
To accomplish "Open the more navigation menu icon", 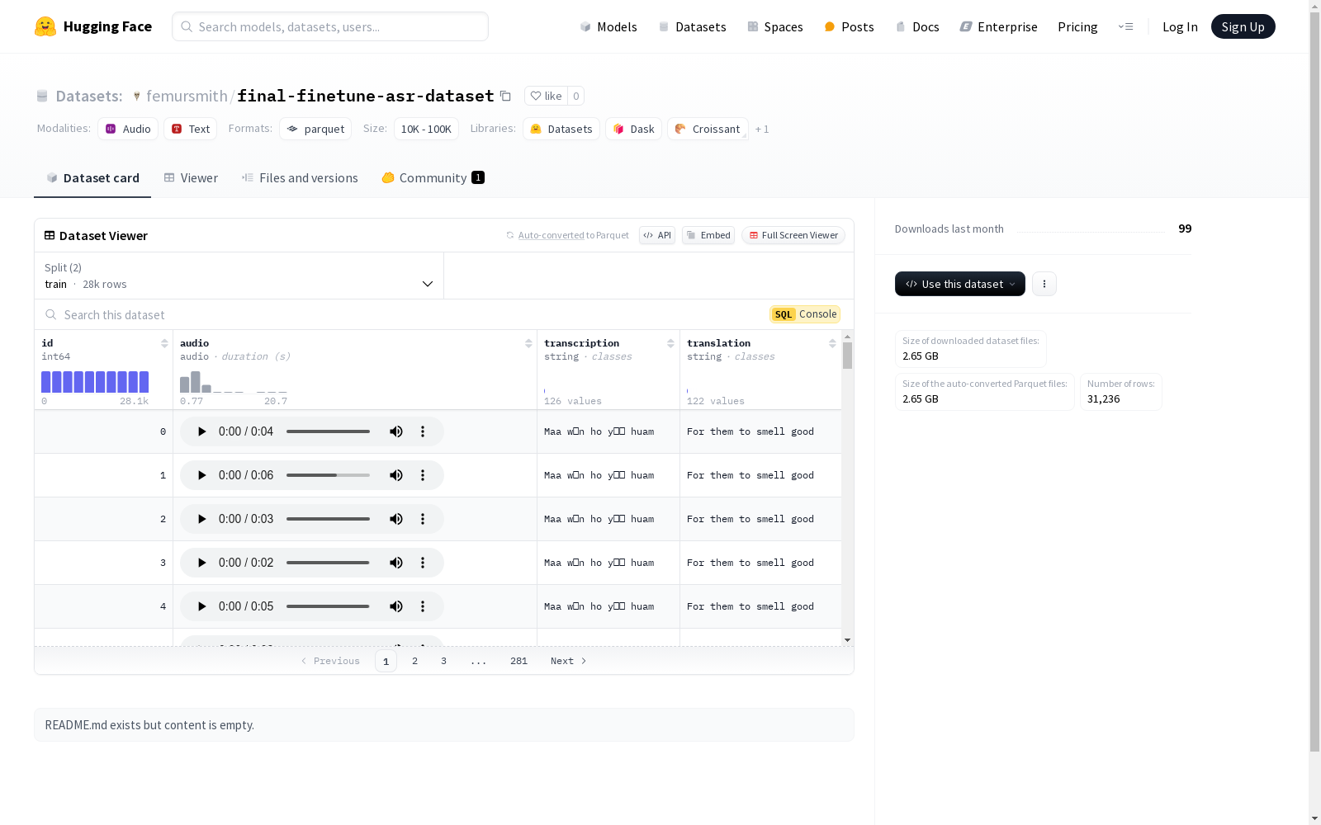I will tap(1125, 26).
